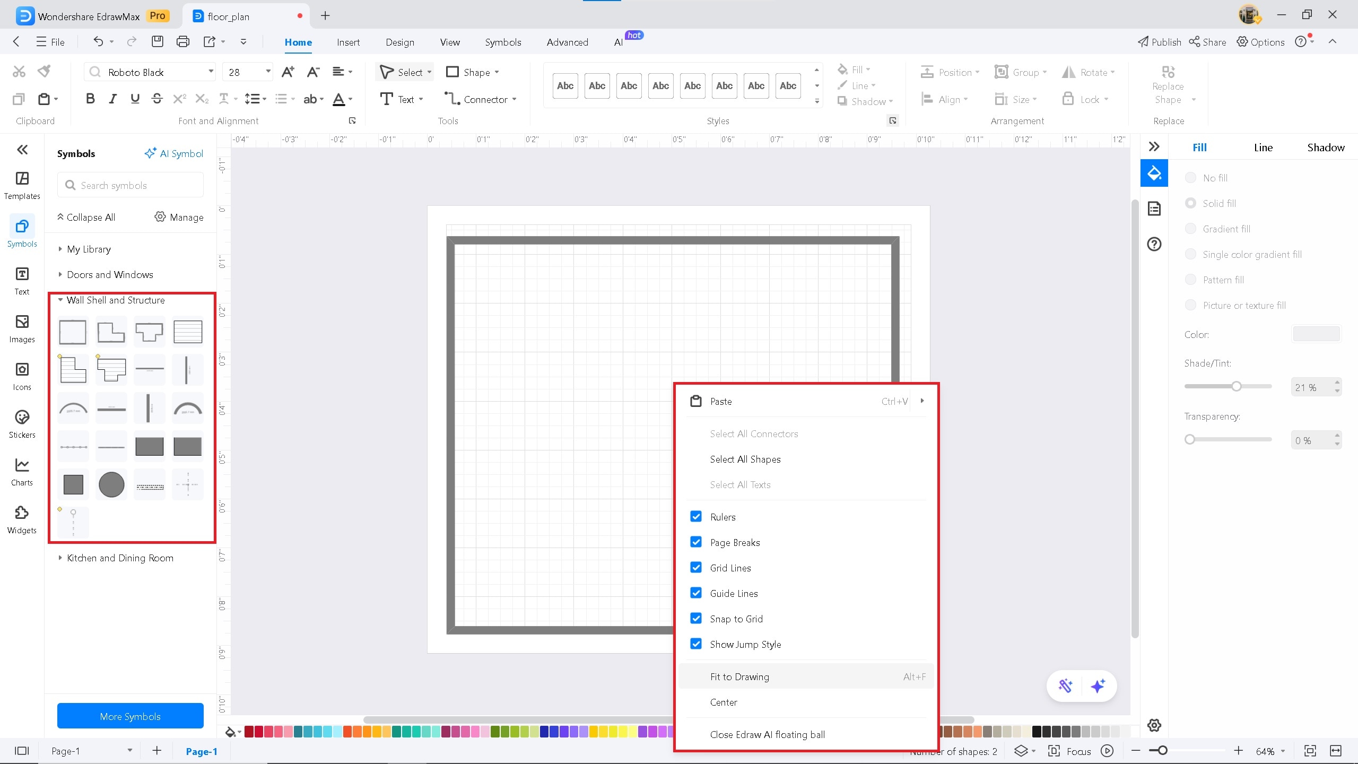Click the Print icon in the quick toolbar

coord(183,41)
